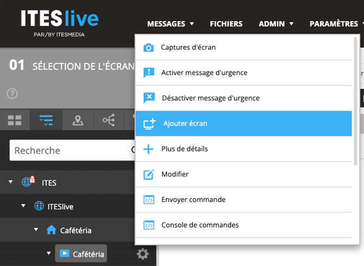364x266 pixels.
Task: Go to the FICHIERS page
Action: point(226,24)
